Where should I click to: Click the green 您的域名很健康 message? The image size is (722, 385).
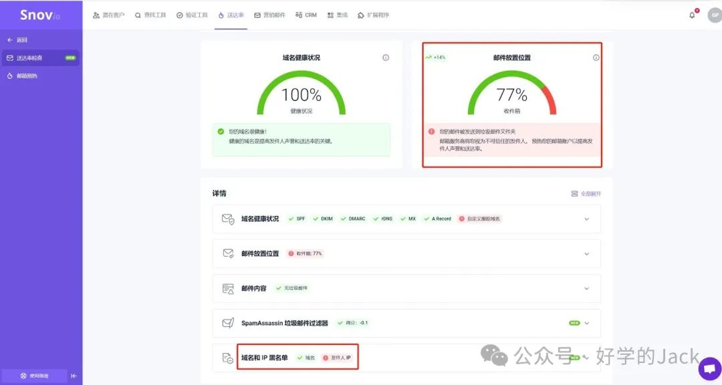(301, 139)
